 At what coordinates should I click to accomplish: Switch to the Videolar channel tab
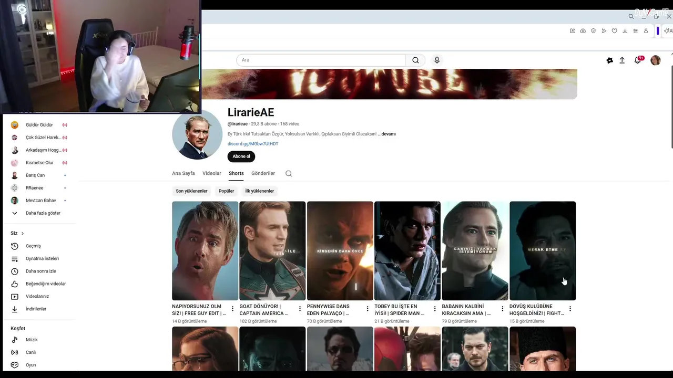(212, 173)
